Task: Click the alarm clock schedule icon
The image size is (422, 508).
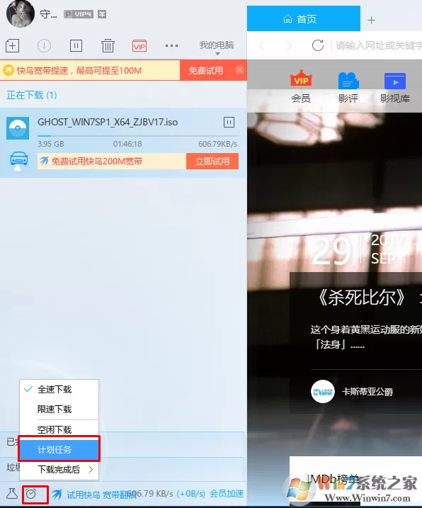Action: click(31, 494)
